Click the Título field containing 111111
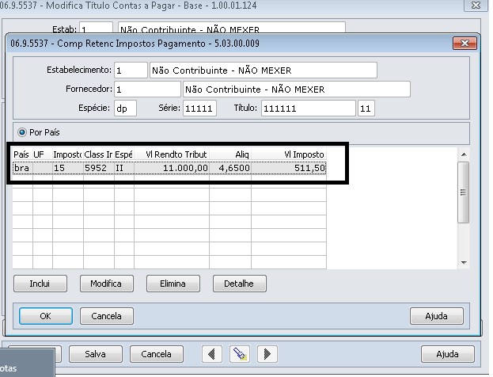This screenshot has height=377, width=493. click(309, 109)
